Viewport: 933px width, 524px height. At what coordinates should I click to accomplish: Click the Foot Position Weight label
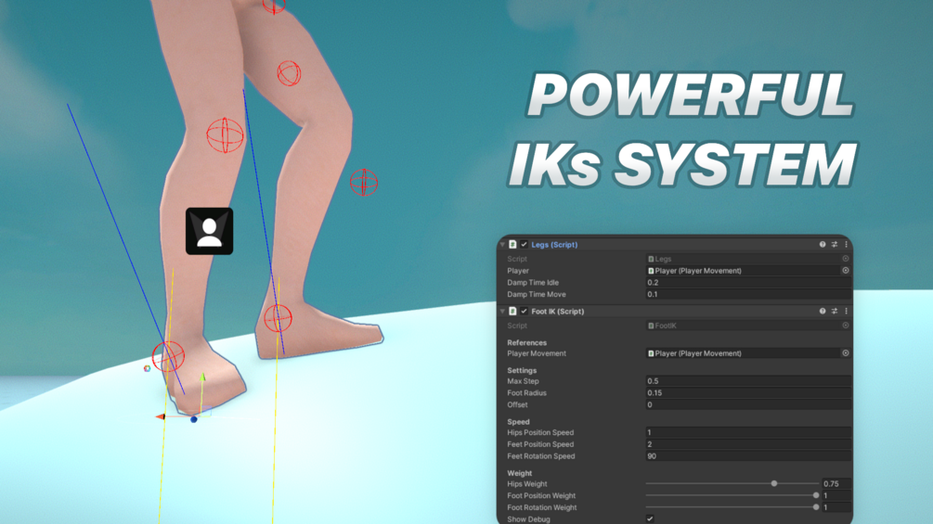click(541, 495)
